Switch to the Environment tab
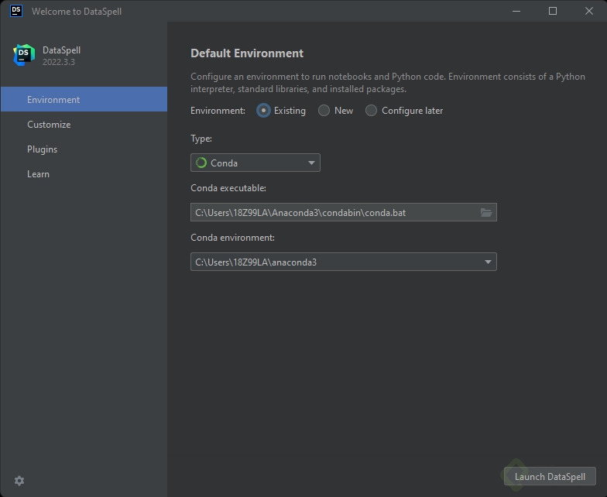607x497 pixels. point(84,99)
